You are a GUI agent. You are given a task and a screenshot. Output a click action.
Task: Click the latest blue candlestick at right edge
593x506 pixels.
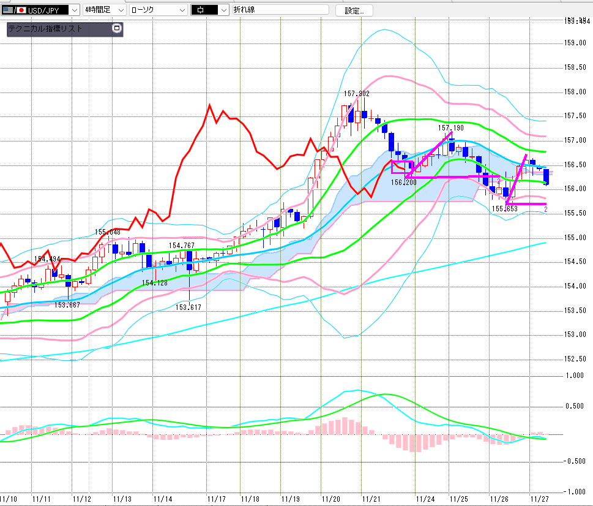[546, 176]
